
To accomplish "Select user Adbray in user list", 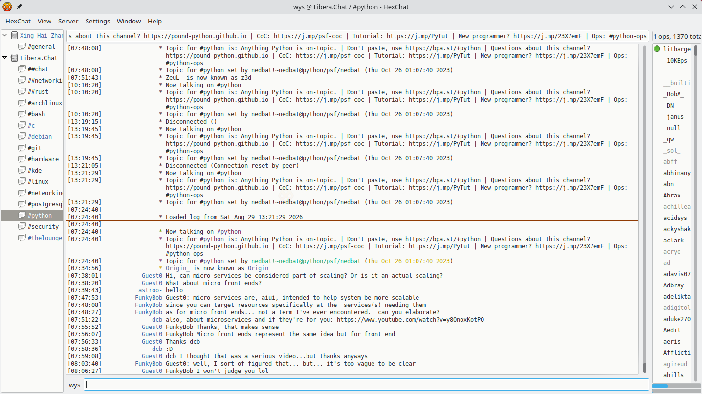I will (674, 285).
